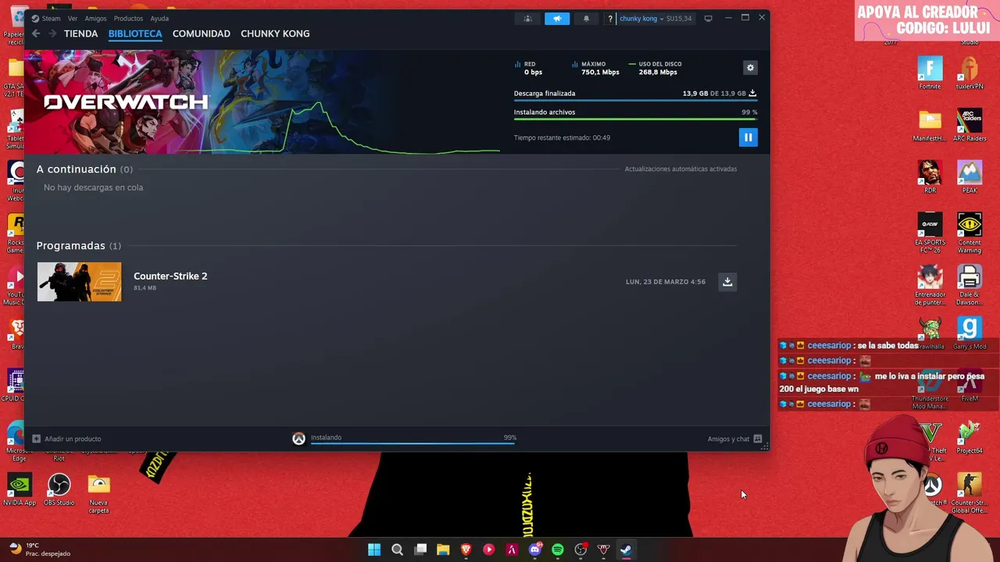The width and height of the screenshot is (1000, 562).
Task: Open Amigos y chat panel
Action: 734,439
